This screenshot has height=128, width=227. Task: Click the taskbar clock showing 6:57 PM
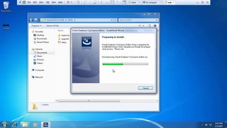click(x=219, y=125)
